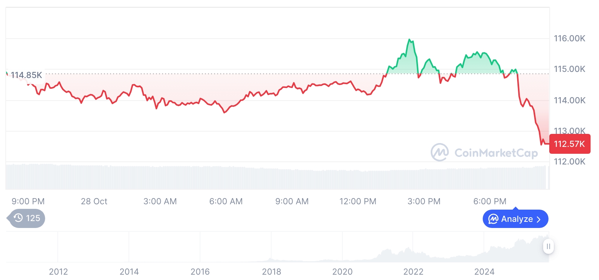Click the CoinMarketCap watermark text
Image resolution: width=599 pixels, height=280 pixels.
click(x=496, y=153)
